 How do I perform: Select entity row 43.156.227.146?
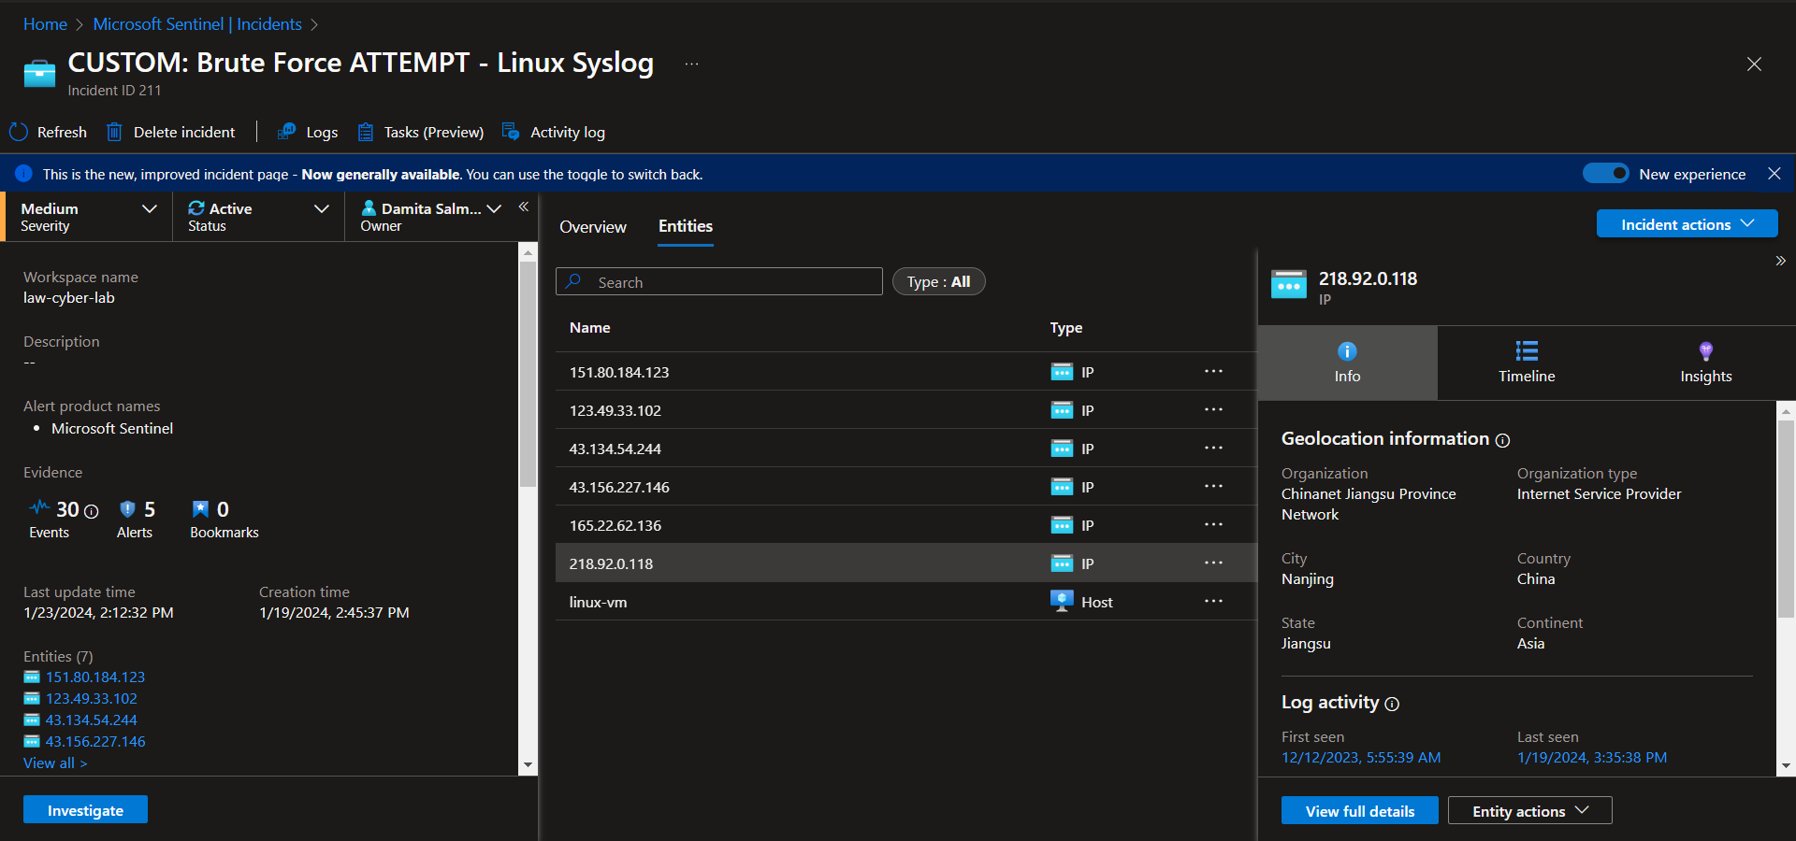click(905, 487)
